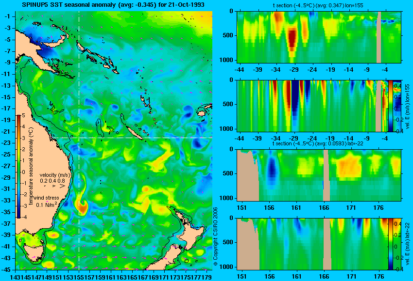Image resolution: width=413 pixels, height=281 pixels.
Task: Click the velocity color bar beside lon=155 section
Action: [390, 106]
